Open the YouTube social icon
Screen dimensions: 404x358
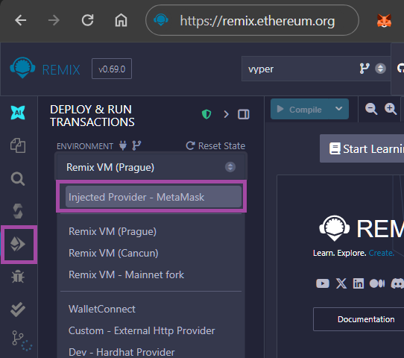coord(323,283)
